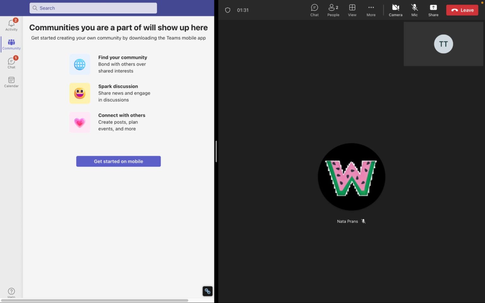Viewport: 485px width, 303px height.
Task: Open the More options menu
Action: [x=371, y=10]
